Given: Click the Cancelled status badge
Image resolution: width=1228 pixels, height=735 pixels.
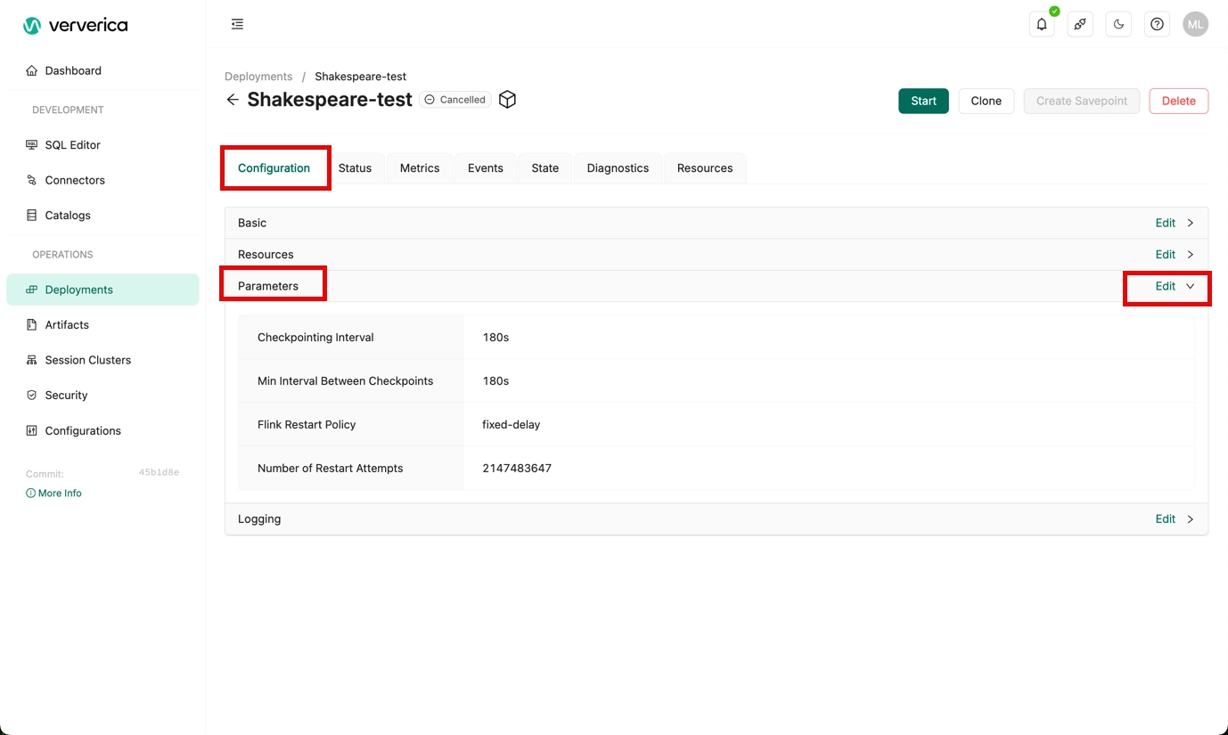Looking at the screenshot, I should tap(455, 100).
